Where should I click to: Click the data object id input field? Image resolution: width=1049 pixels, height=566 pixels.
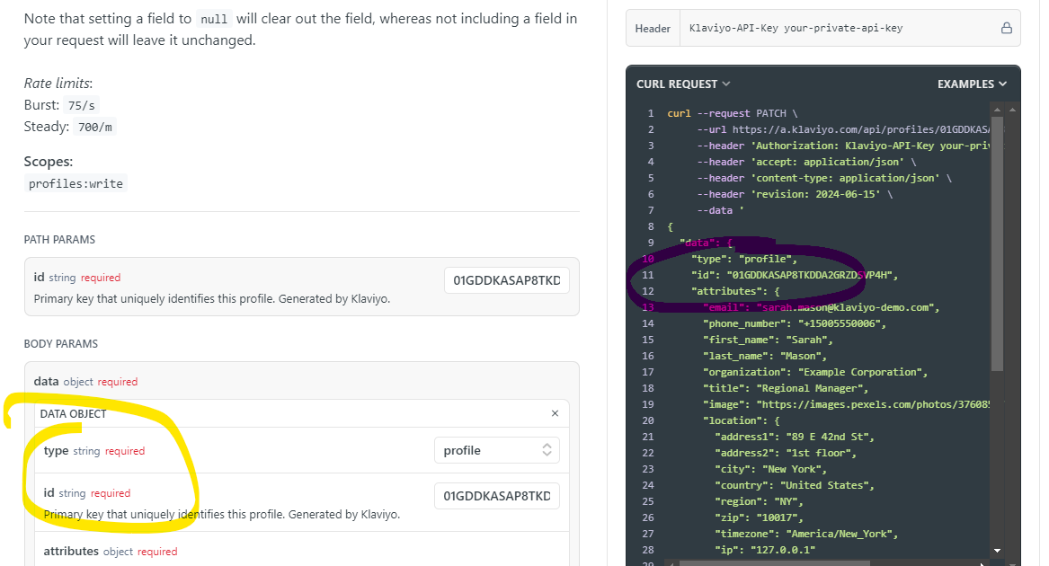[497, 496]
